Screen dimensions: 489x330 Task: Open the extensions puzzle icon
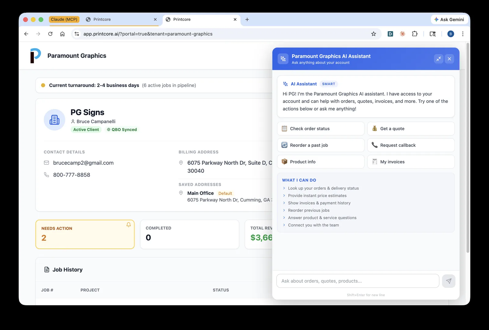(415, 34)
